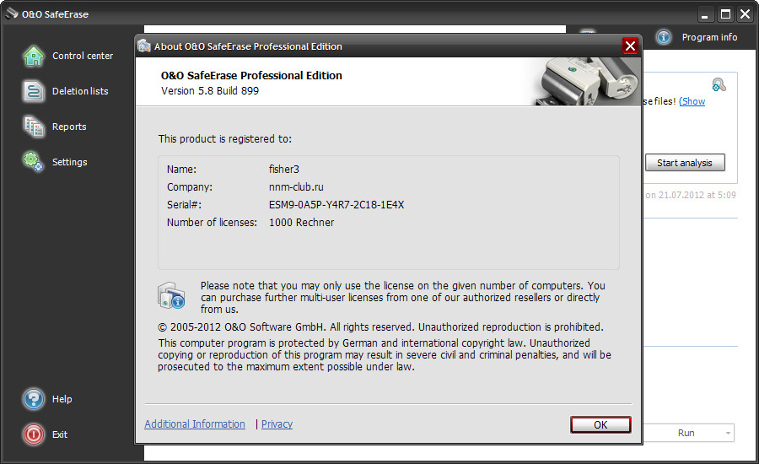Select the Control center menu label

[x=83, y=56]
